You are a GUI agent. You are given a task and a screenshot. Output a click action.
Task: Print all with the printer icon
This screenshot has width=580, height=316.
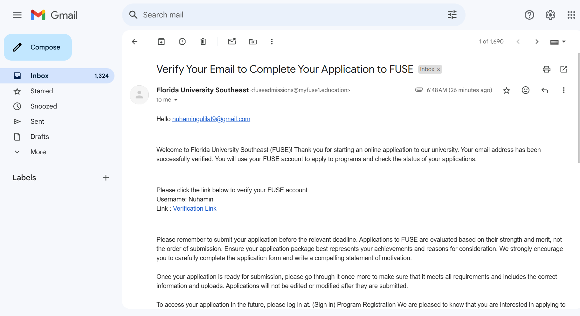(547, 69)
